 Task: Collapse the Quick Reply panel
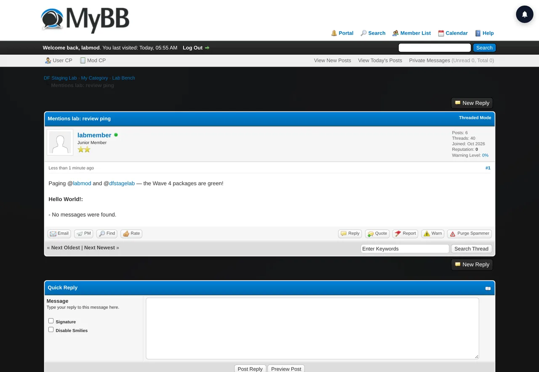(x=488, y=288)
